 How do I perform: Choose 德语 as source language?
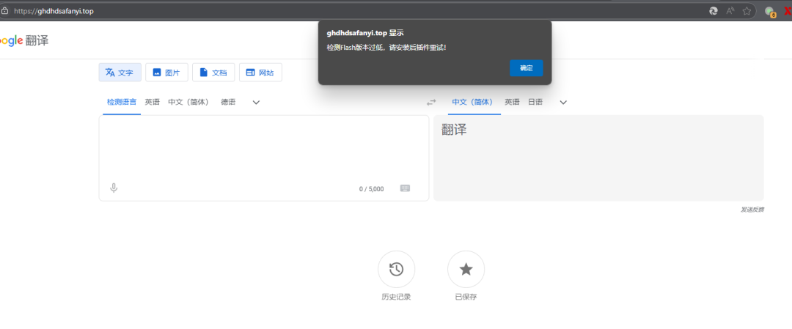[228, 103]
